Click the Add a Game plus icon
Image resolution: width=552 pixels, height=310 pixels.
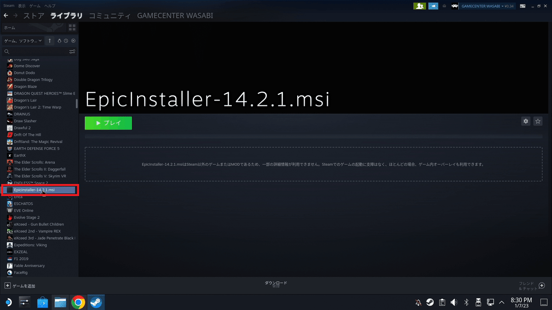click(7, 286)
